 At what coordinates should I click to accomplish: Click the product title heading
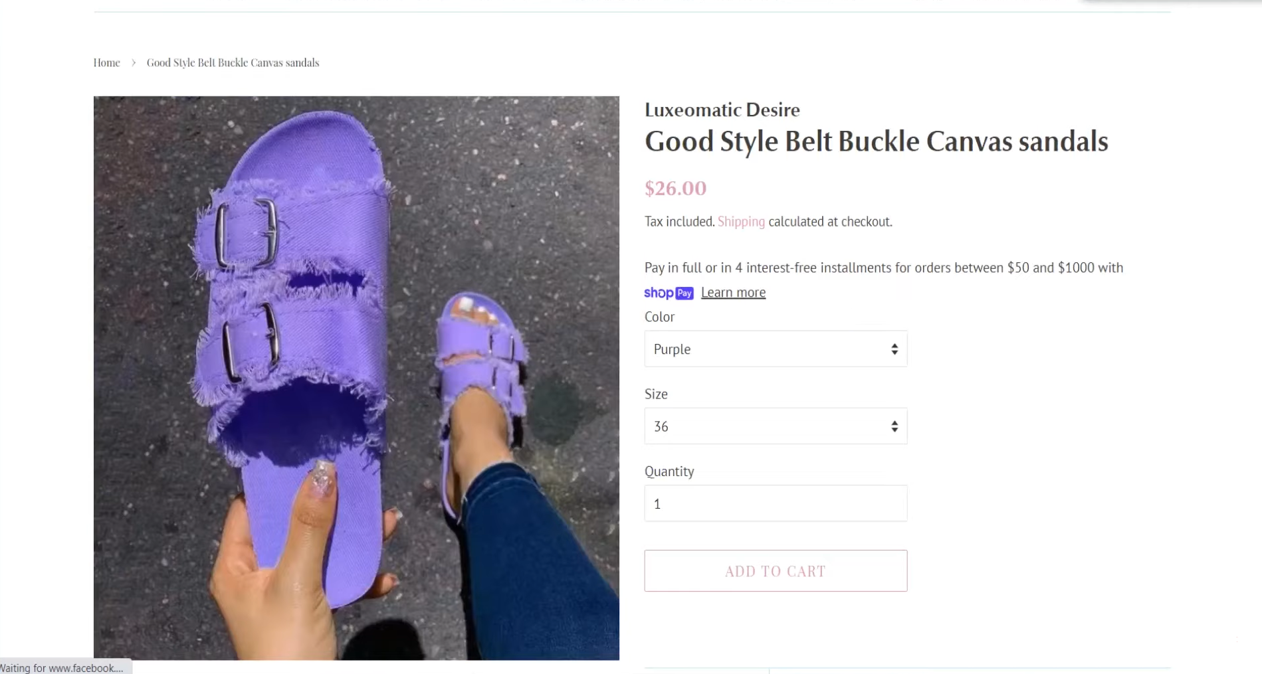876,141
